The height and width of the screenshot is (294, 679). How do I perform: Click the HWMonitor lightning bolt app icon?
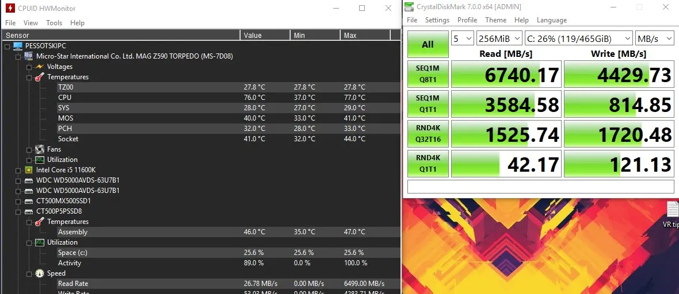pos(10,8)
